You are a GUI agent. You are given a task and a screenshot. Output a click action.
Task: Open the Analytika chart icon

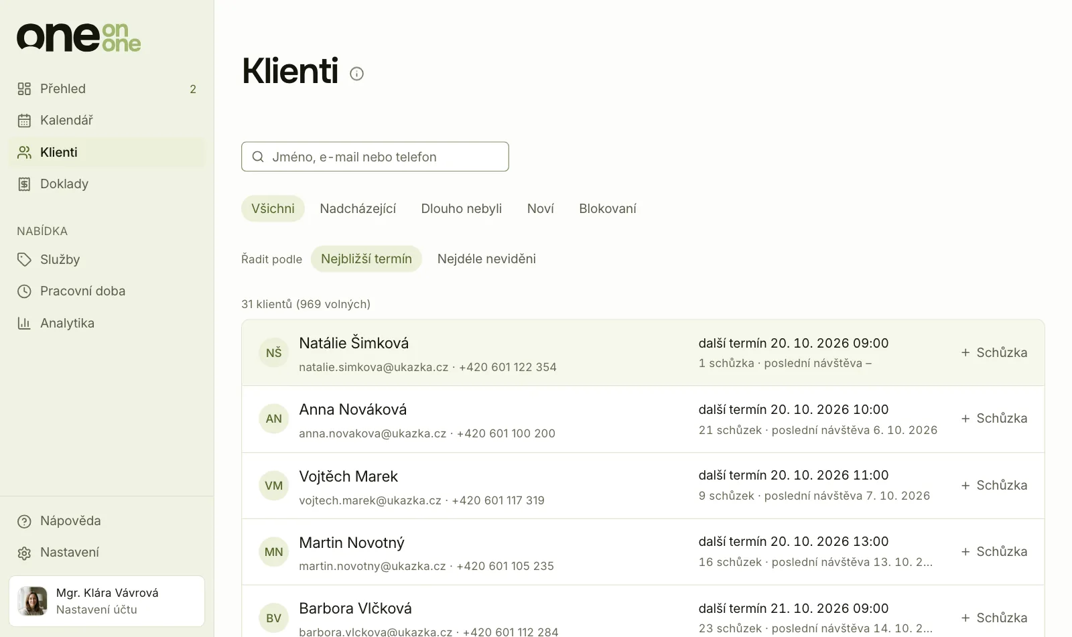coord(24,324)
